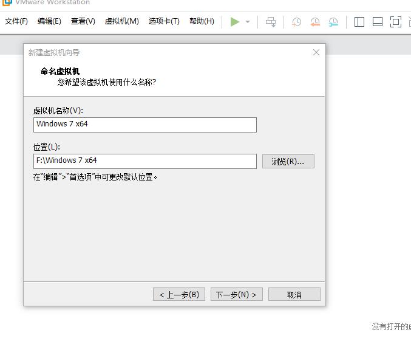Open the 选项卡(T) menu
This screenshot has height=344, width=411.
[164, 21]
